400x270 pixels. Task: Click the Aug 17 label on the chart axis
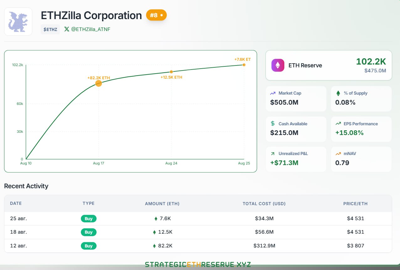pyautogui.click(x=98, y=164)
